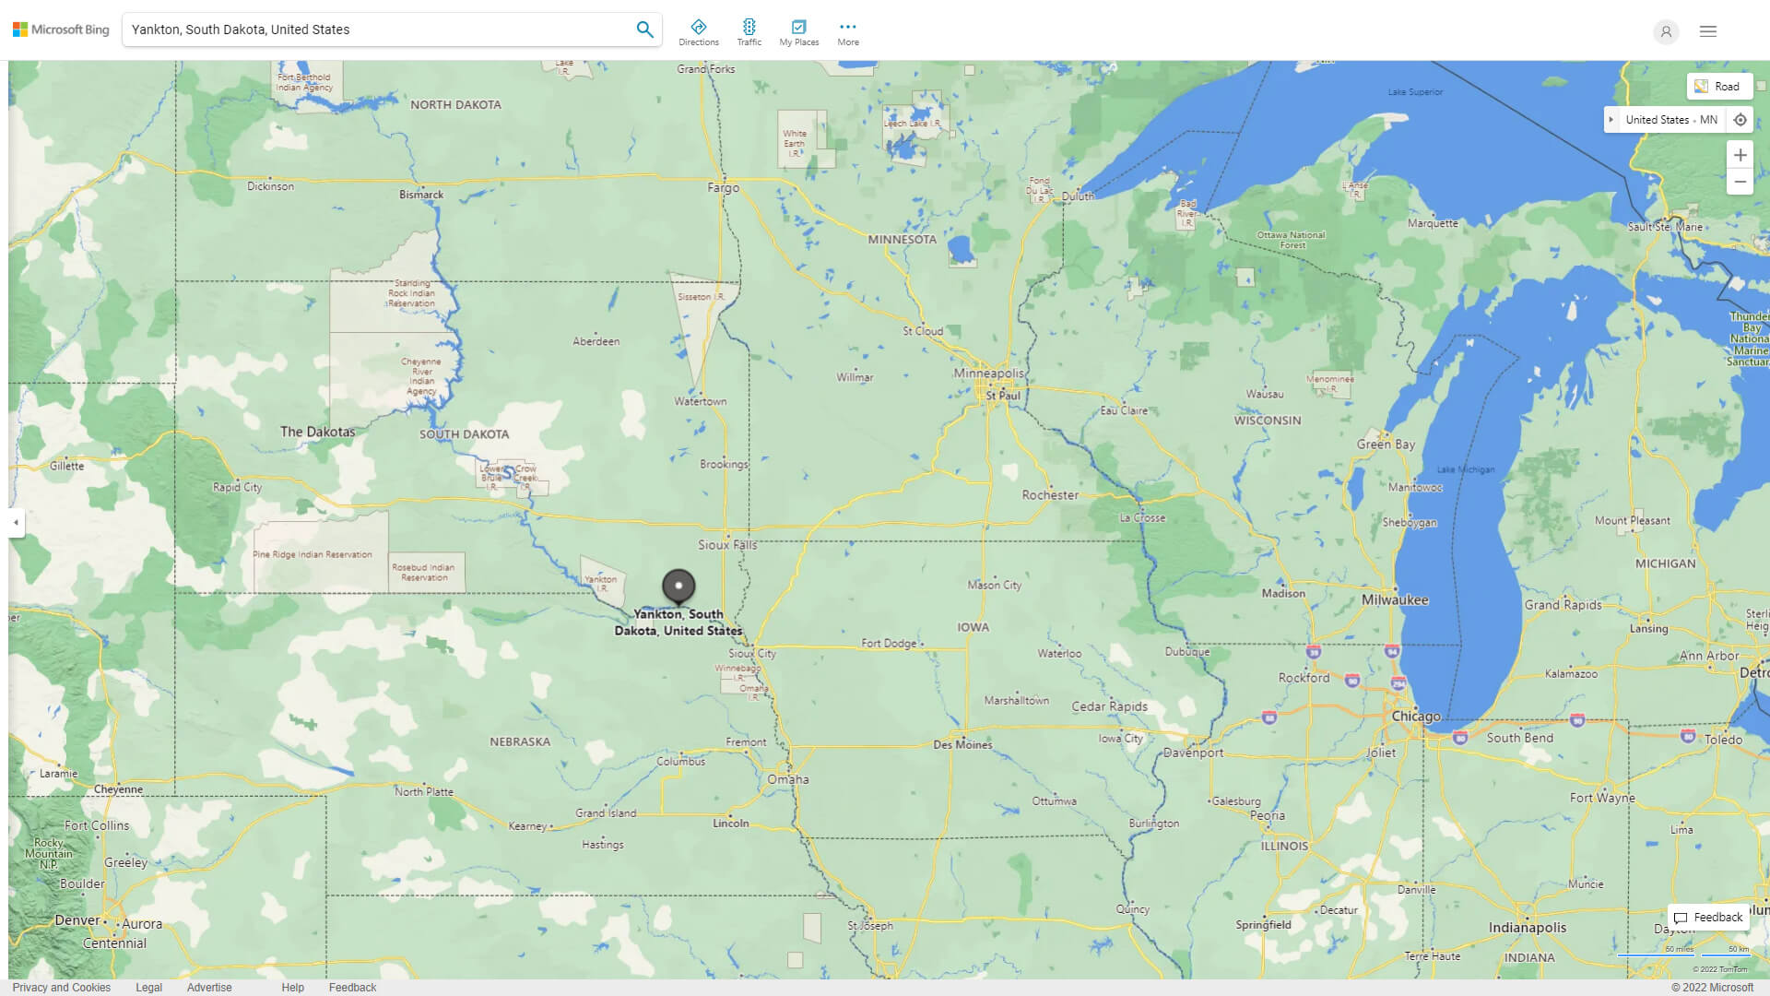Zoom in using the plus button
Viewport: 1770px width, 996px height.
click(x=1740, y=155)
